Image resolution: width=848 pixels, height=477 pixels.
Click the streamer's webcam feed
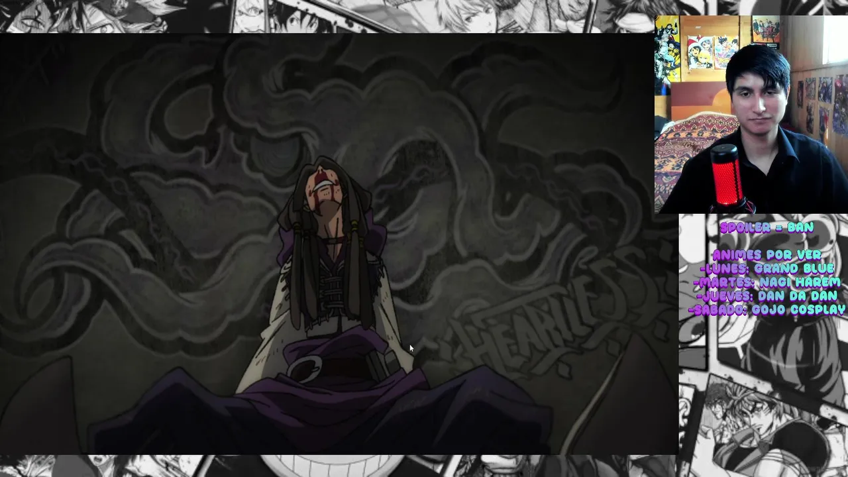click(x=751, y=114)
